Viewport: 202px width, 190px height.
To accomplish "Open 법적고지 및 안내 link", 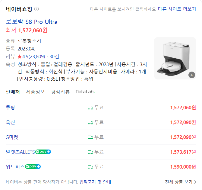I will tap(95, 182).
